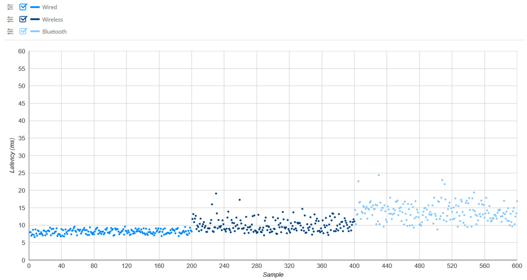Click the highest Bluetooth point near 24 ms
This screenshot has height=280, width=527.
[x=378, y=175]
